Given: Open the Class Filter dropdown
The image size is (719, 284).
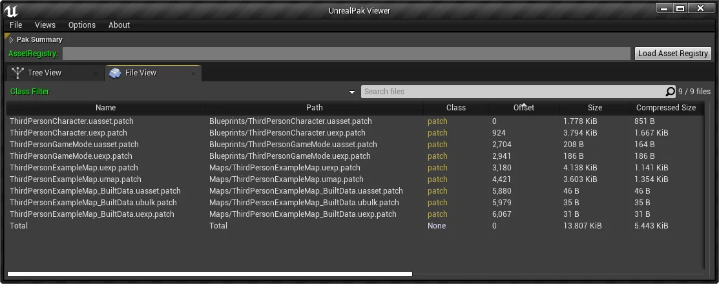Looking at the screenshot, I should click(351, 92).
